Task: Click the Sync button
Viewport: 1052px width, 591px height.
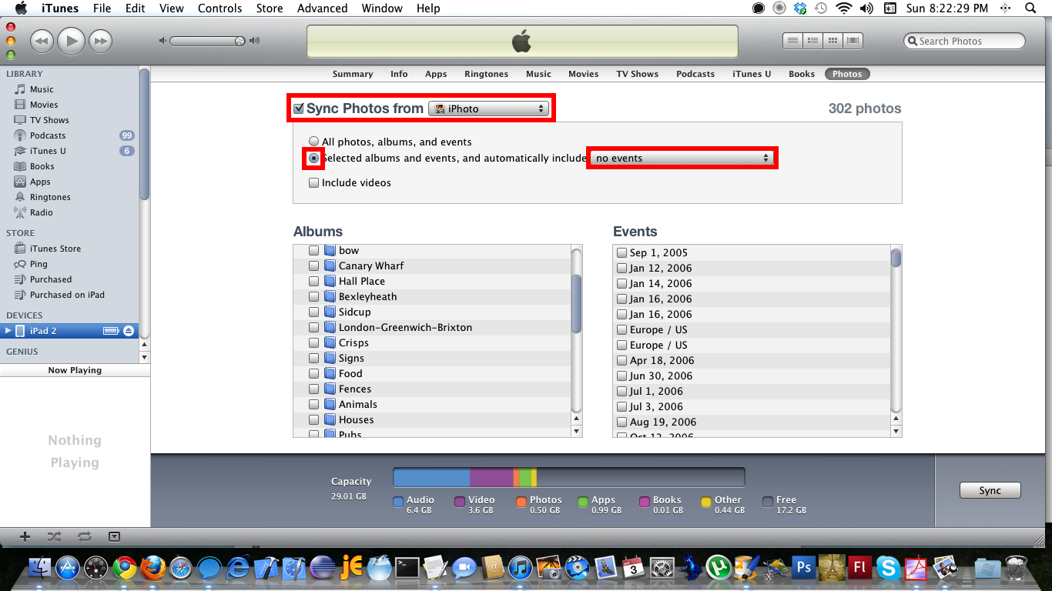Action: coord(990,490)
